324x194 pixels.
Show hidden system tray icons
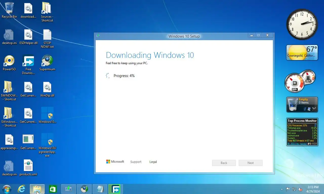point(282,189)
